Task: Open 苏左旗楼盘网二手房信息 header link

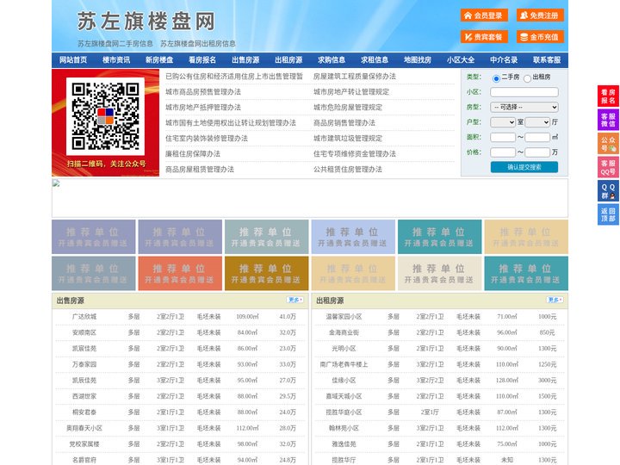Action: pyautogui.click(x=115, y=44)
